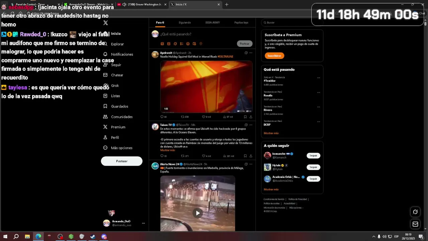Image resolution: width=428 pixels, height=241 pixels.
Task: Click the BCRP trending topic
Action: (x=267, y=125)
